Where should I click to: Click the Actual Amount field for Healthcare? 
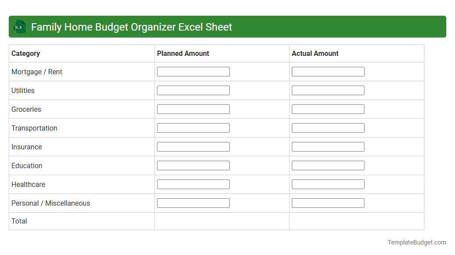pos(328,184)
